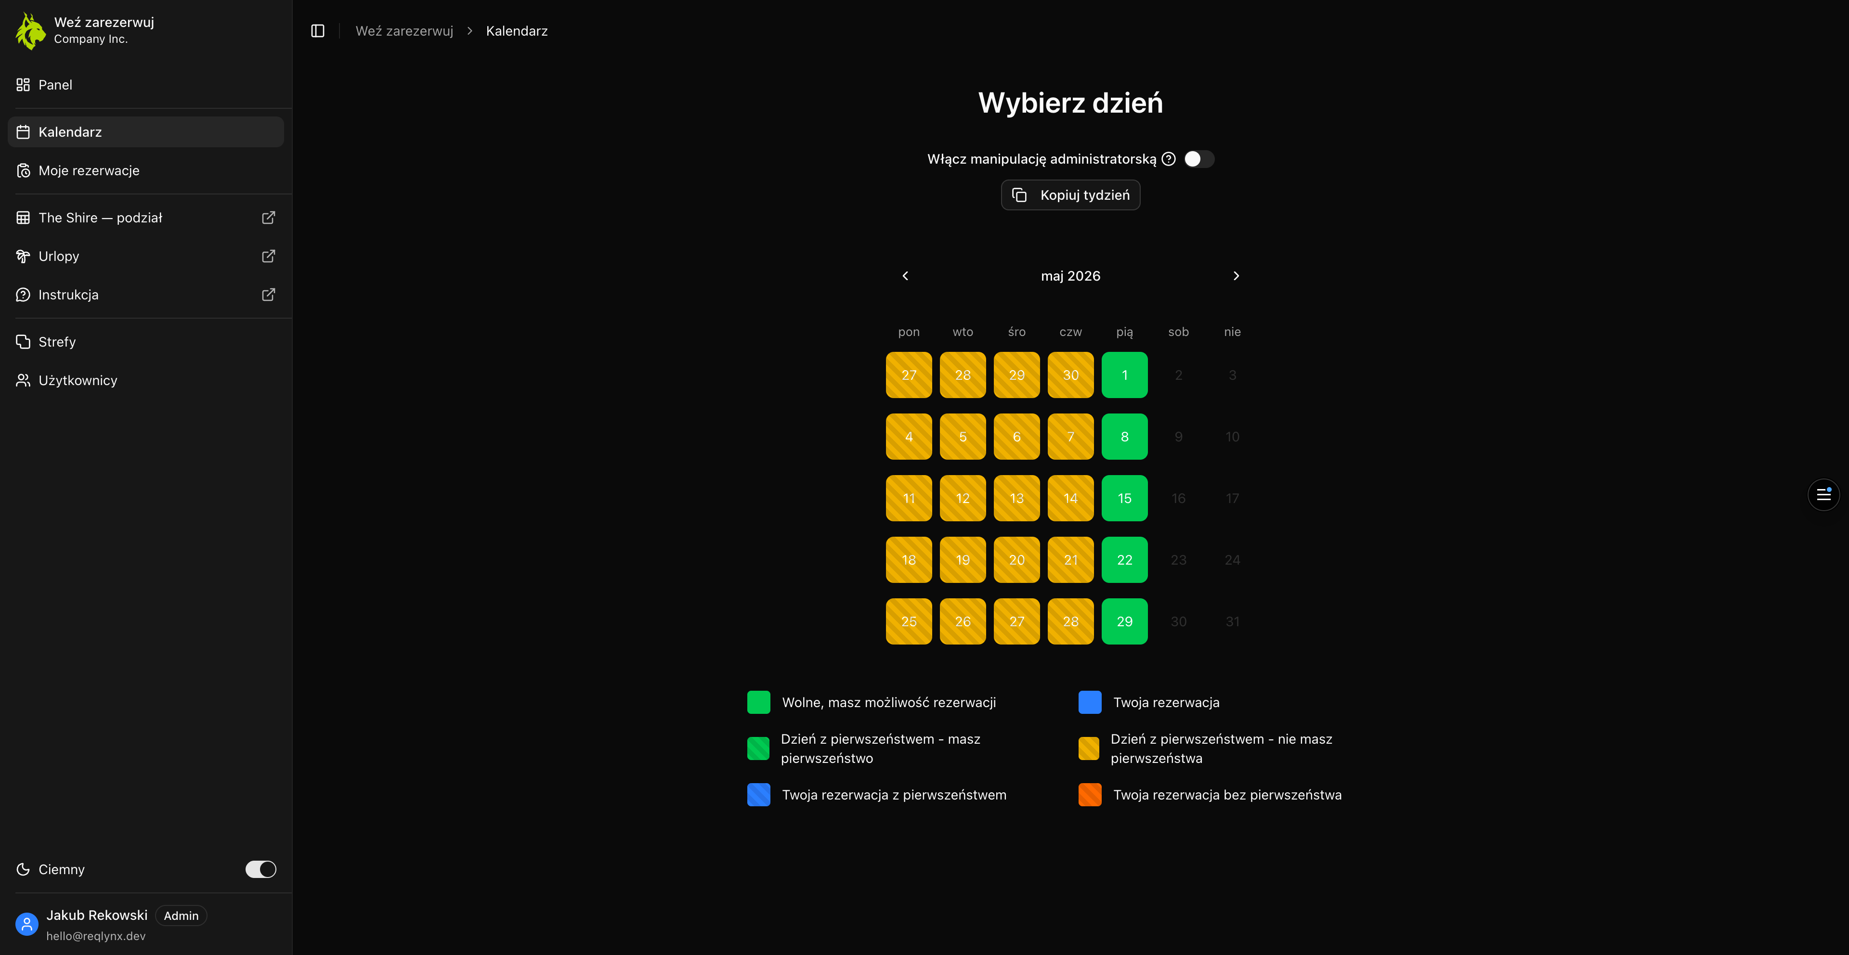The width and height of the screenshot is (1849, 955).
Task: Open the floating list menu icon
Action: [x=1823, y=494]
